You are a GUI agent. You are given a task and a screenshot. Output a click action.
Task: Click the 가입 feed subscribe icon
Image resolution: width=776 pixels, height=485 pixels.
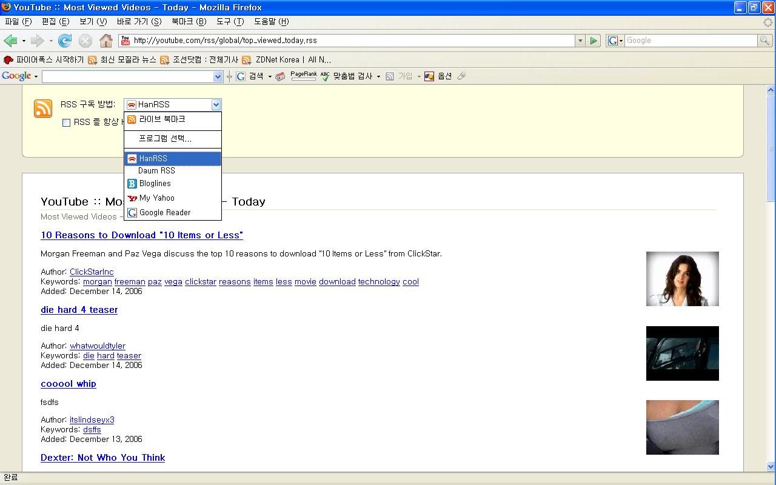pos(390,76)
